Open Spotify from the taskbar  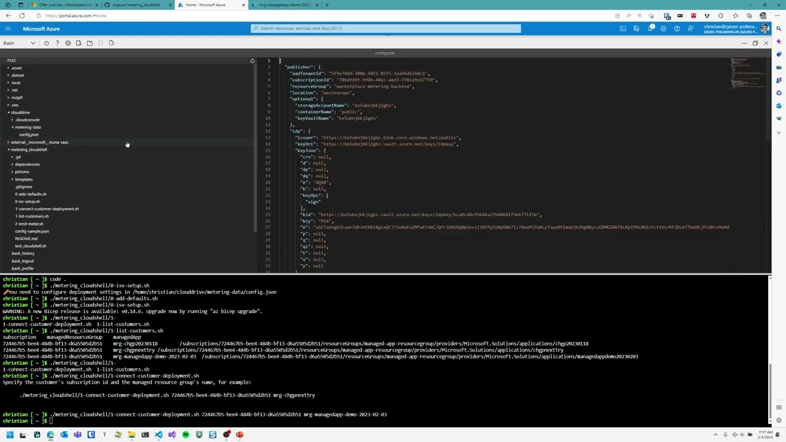pos(185,435)
